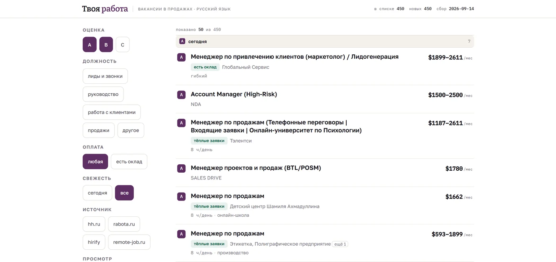
Task: Click 'есть оклад' tag on Глобальный Сервис row
Action: click(205, 67)
